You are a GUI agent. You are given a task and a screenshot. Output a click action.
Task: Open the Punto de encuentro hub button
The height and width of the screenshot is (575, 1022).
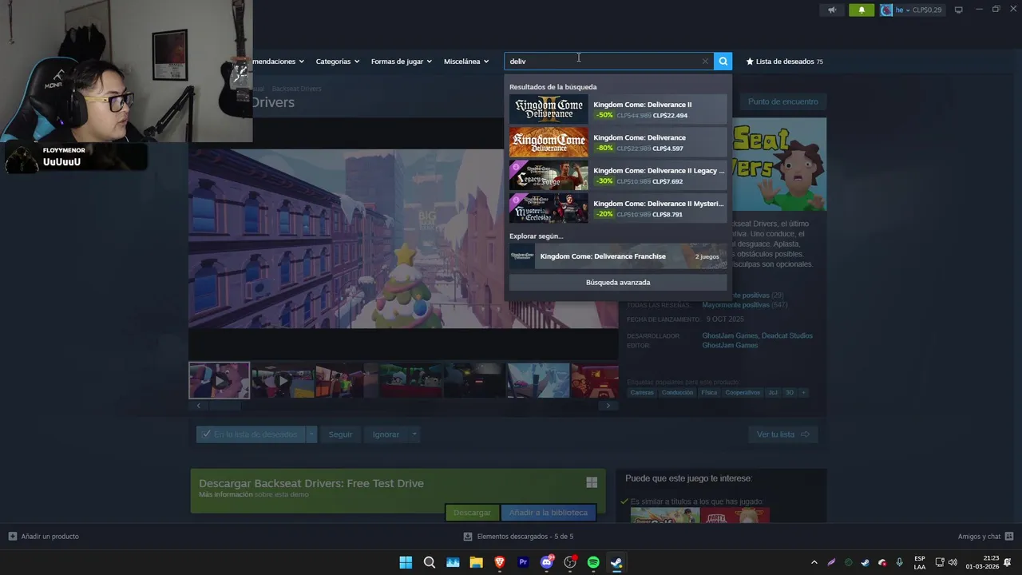pyautogui.click(x=782, y=101)
